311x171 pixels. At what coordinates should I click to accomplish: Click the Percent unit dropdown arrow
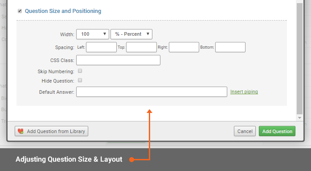click(x=148, y=34)
